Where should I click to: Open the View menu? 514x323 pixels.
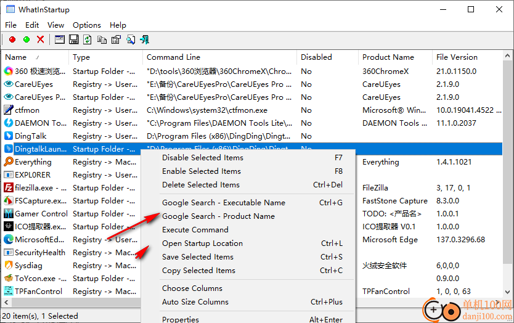coord(55,25)
